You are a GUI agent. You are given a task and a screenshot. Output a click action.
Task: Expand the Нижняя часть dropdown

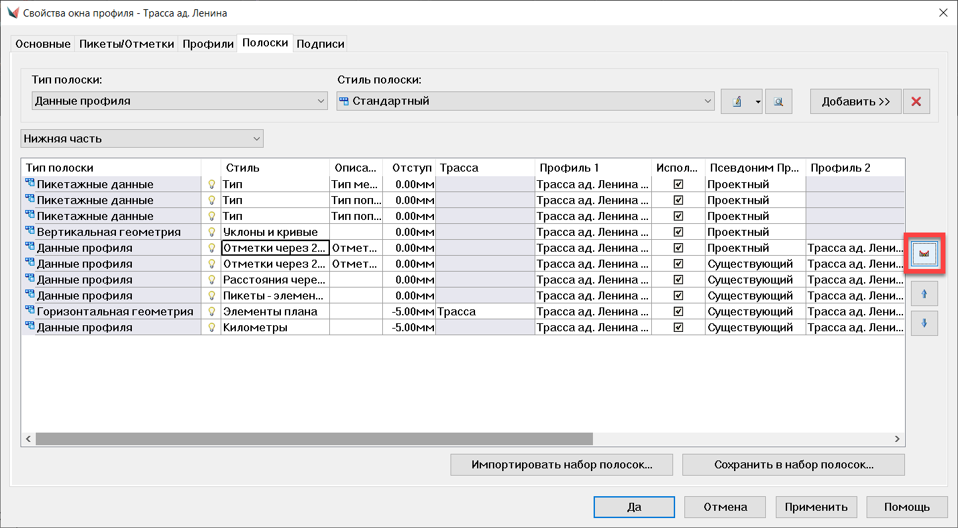click(142, 139)
